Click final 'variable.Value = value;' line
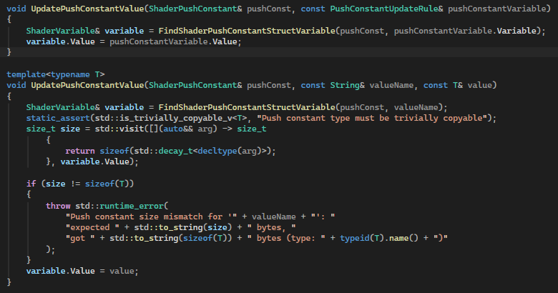This screenshot has width=558, height=293. pyautogui.click(x=82, y=271)
